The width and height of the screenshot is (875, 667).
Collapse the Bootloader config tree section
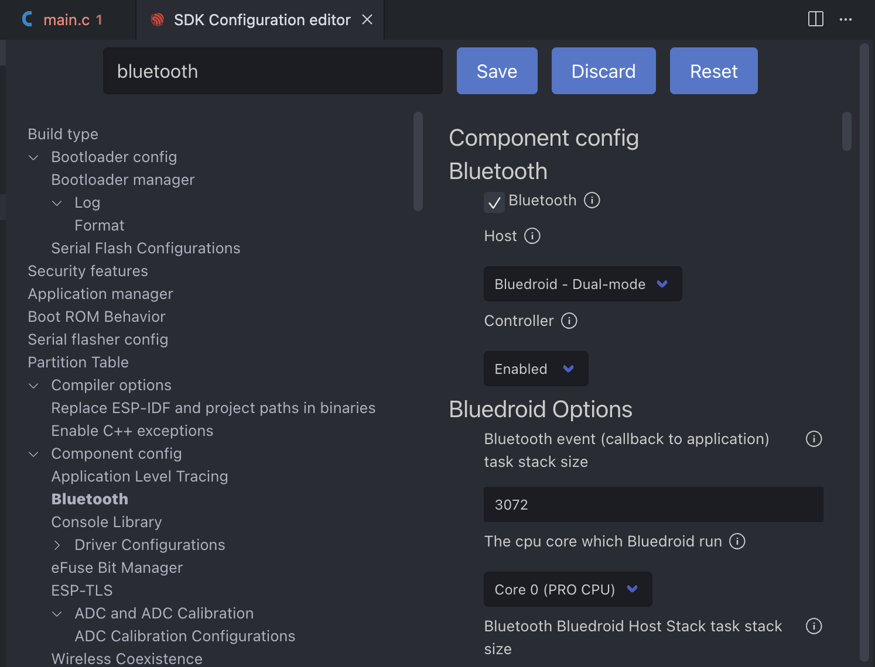click(34, 157)
